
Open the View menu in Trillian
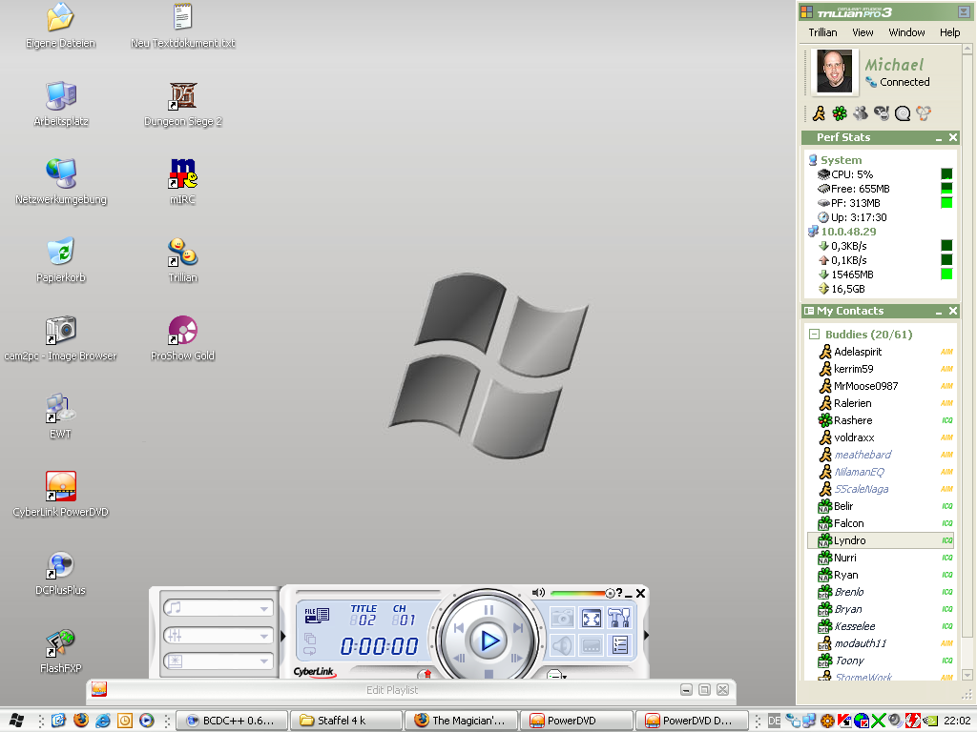[863, 32]
